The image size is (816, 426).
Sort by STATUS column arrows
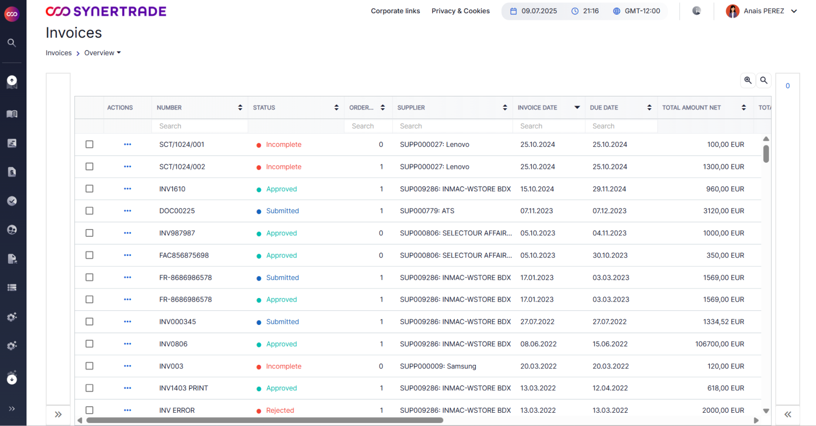click(x=336, y=108)
